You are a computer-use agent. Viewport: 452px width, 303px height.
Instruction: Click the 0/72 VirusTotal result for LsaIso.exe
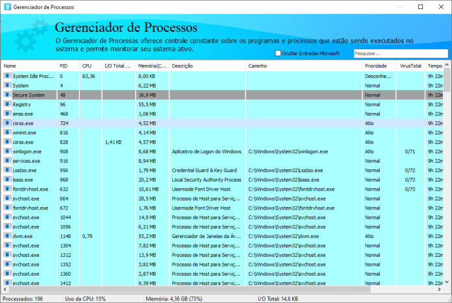410,170
